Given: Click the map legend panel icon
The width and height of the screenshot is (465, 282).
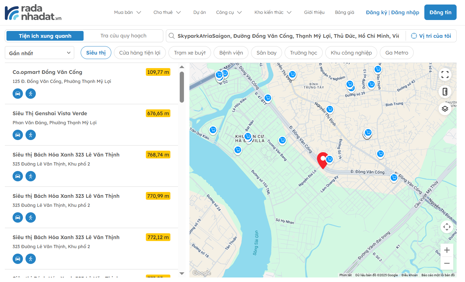Looking at the screenshot, I should pos(445,92).
